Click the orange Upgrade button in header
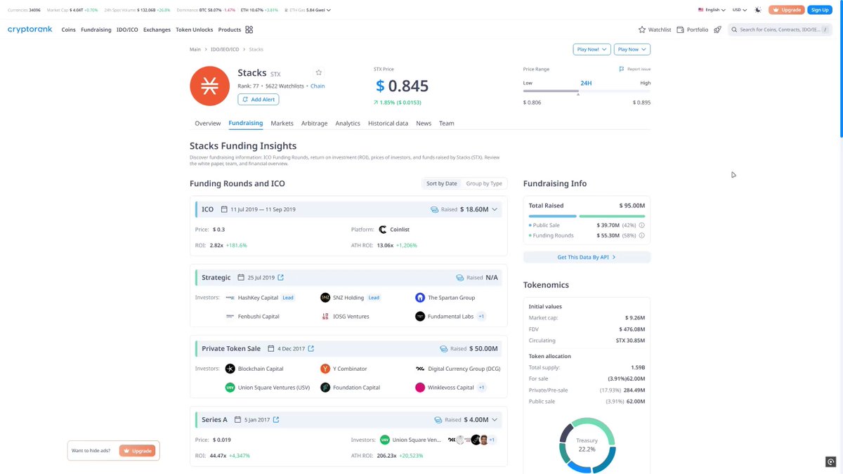Viewport: 843px width, 474px height. click(x=787, y=10)
